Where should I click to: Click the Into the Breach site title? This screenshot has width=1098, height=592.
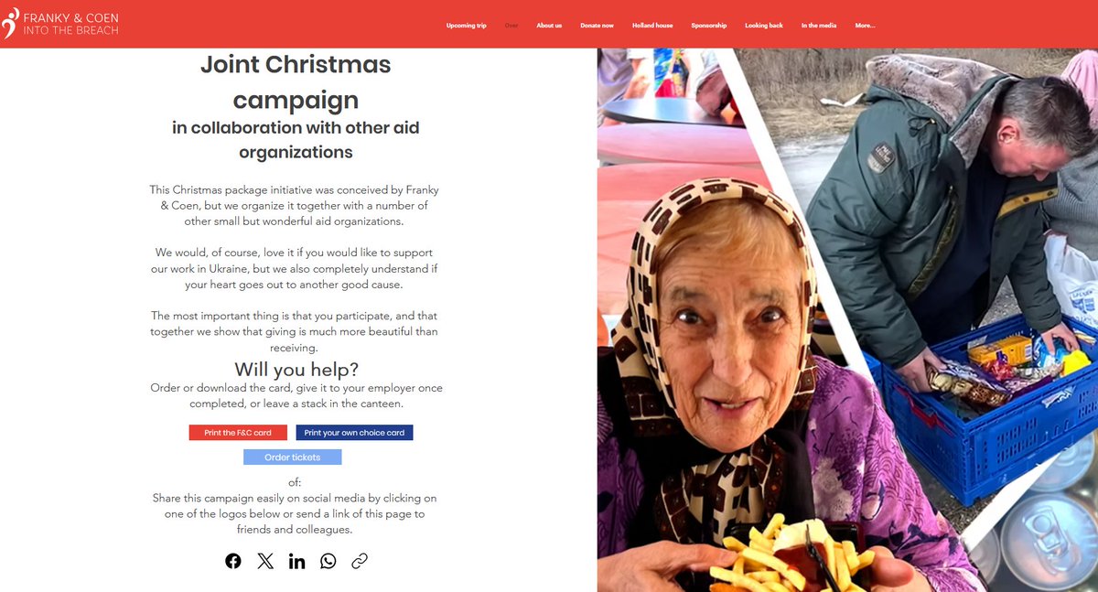coord(70,30)
